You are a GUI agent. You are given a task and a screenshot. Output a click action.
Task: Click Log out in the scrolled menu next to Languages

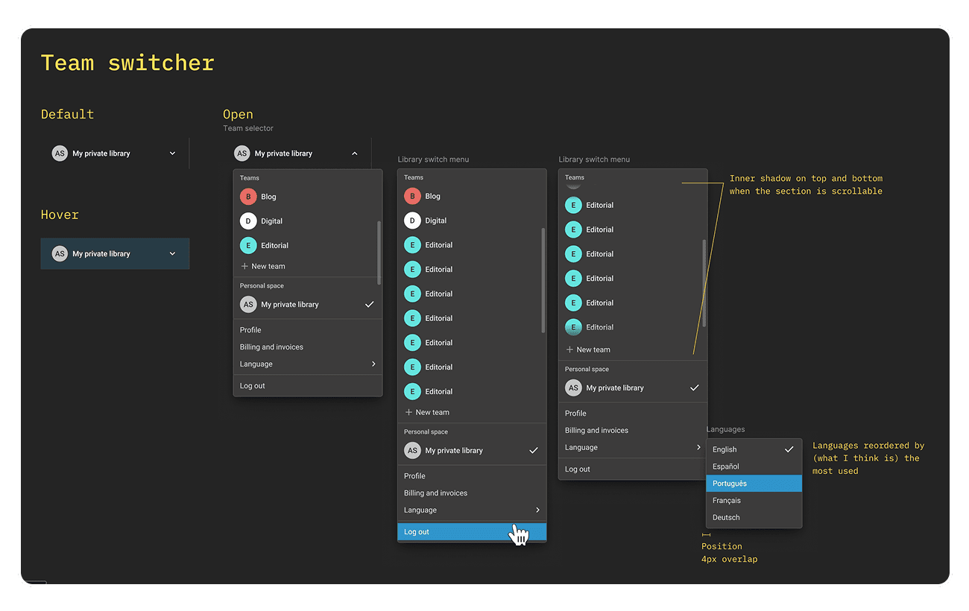point(632,469)
